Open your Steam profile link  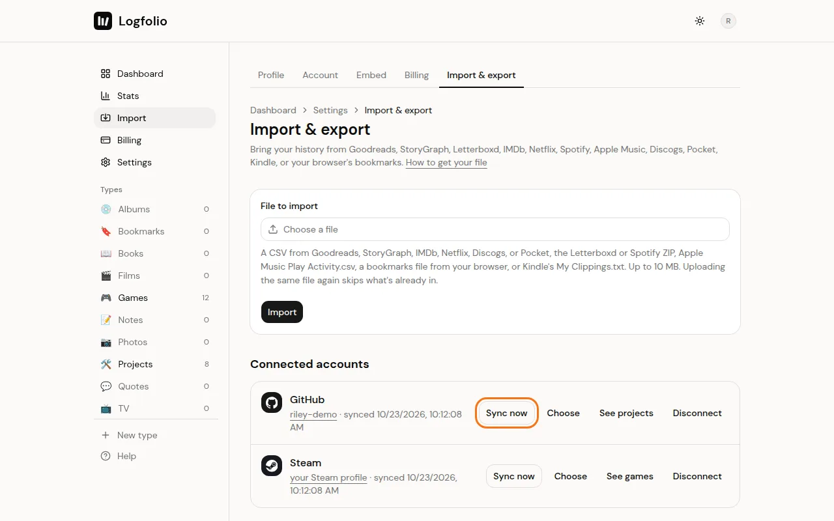click(328, 477)
